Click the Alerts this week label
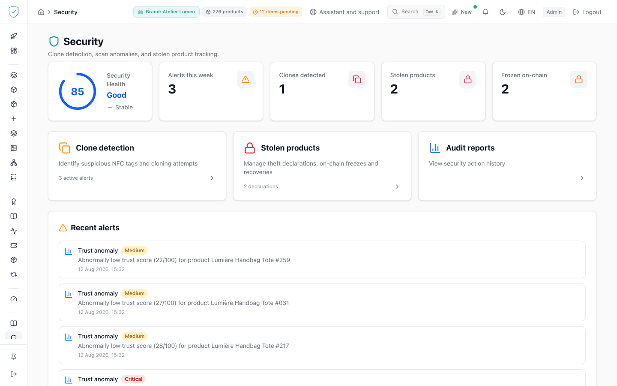617x386 pixels. pos(191,75)
